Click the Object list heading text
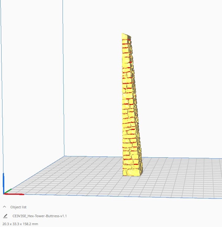The width and height of the screenshot is (222, 227). pyautogui.click(x=18, y=207)
